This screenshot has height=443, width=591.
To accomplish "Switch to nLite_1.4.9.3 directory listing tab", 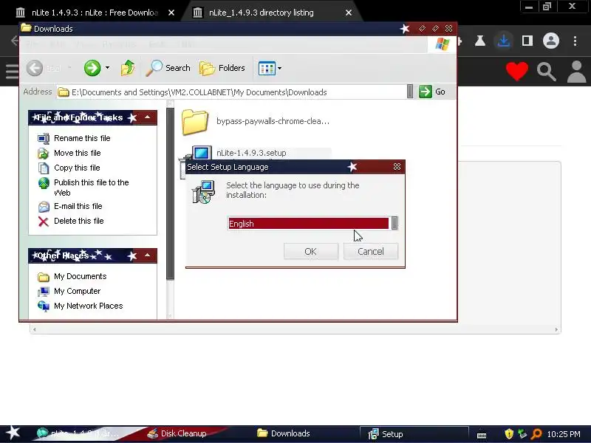I will (x=262, y=13).
